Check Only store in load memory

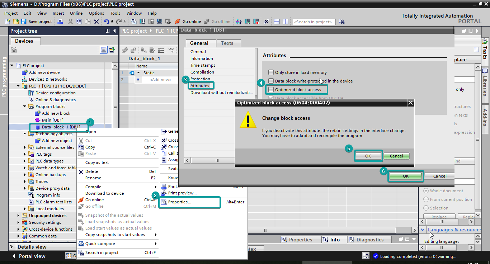pyautogui.click(x=271, y=72)
